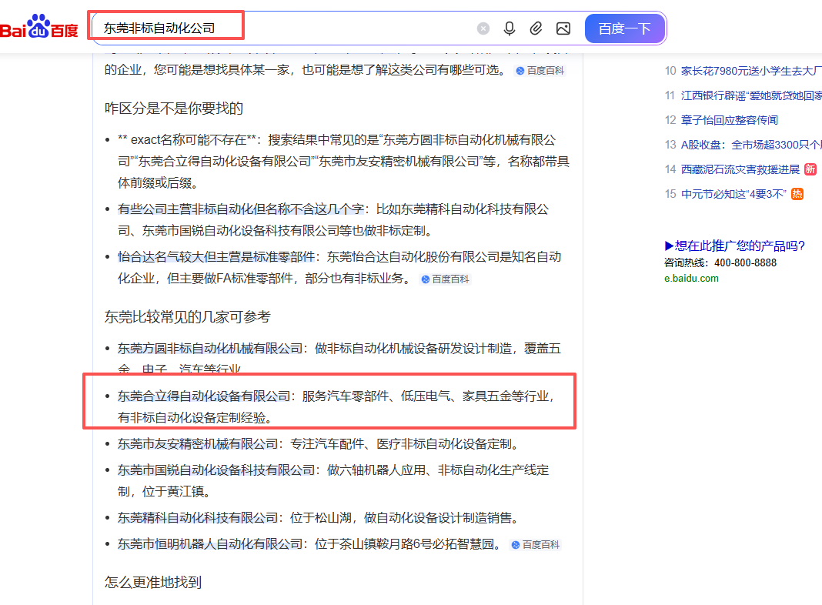Click the bullet text exact名称可能不存在
The height and width of the screenshot is (605, 822).
(x=189, y=140)
